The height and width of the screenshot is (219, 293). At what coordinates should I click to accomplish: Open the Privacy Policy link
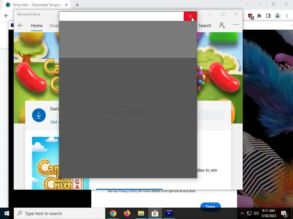coord(128,191)
